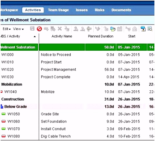
Task: Toggle sort arrow in WBS / Activity header
Action: click(x=35, y=36)
